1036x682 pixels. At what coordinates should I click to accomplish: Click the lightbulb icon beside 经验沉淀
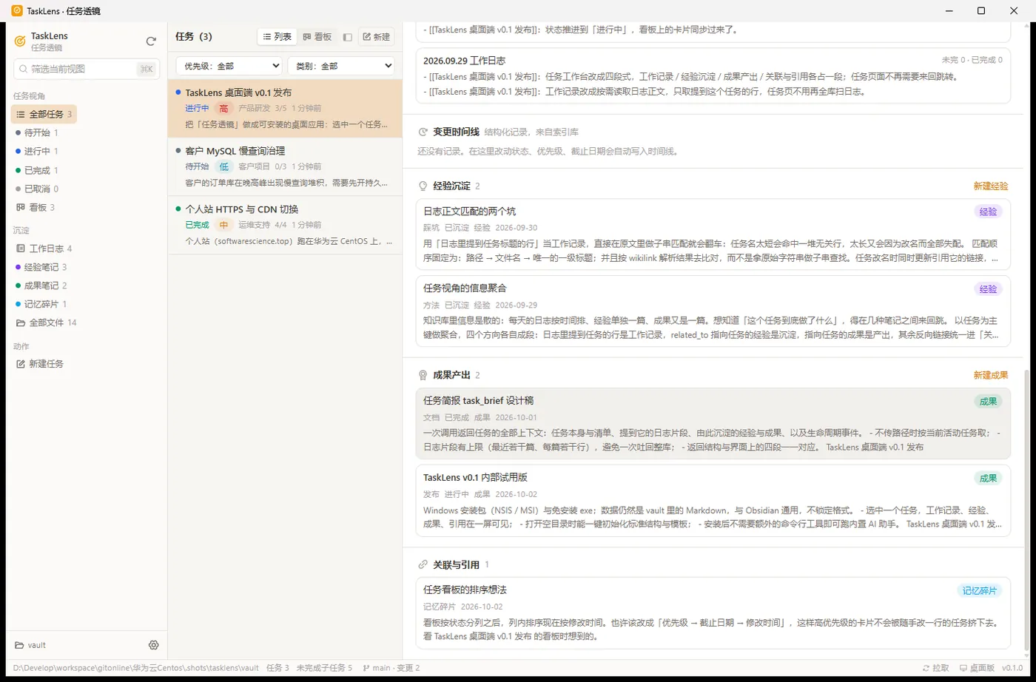(x=423, y=186)
